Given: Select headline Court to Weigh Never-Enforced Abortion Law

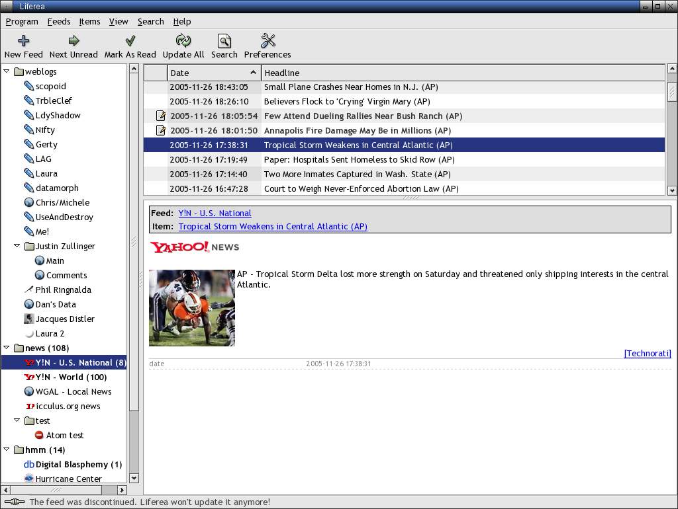Looking at the screenshot, I should click(x=361, y=188).
